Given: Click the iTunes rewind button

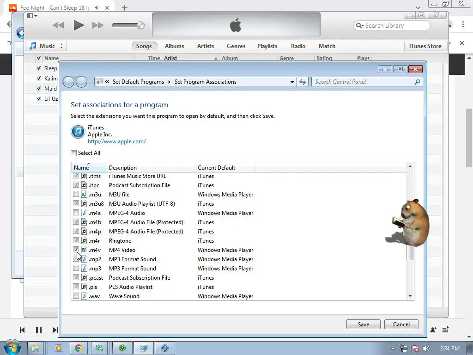Looking at the screenshot, I should pos(58,25).
